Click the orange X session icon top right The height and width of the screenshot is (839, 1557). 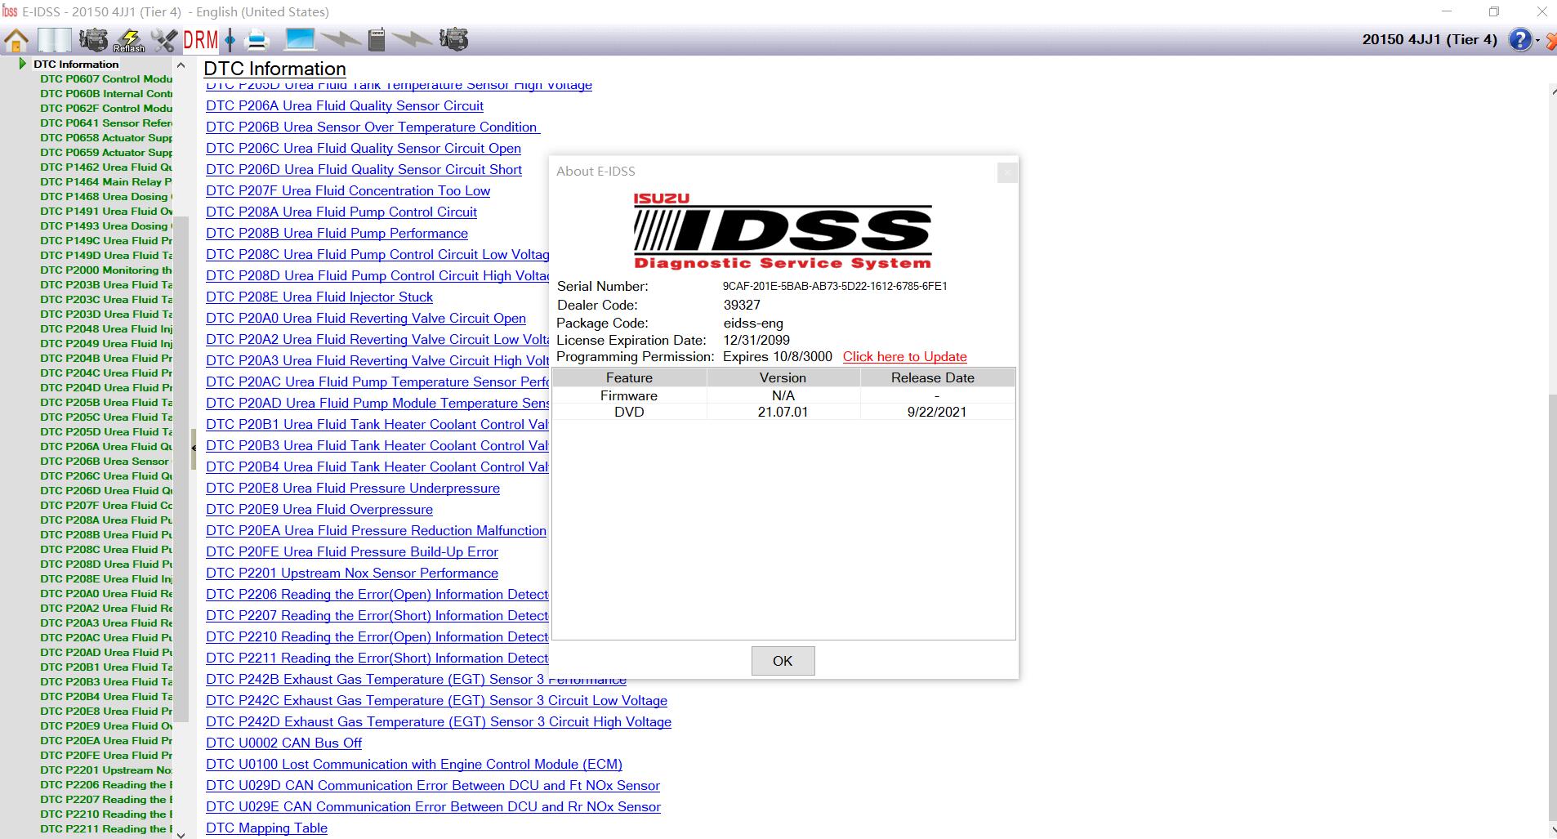coord(1550,39)
